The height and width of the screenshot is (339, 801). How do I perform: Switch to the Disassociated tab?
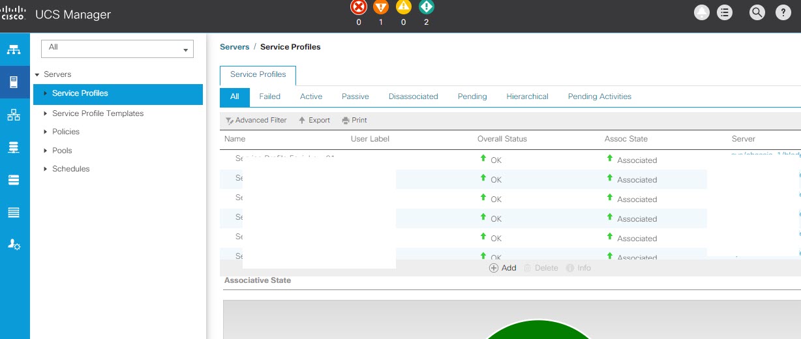tap(413, 96)
